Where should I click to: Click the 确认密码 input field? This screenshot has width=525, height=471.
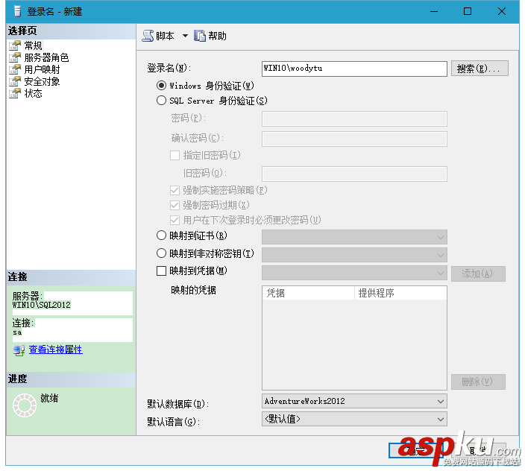(x=354, y=139)
